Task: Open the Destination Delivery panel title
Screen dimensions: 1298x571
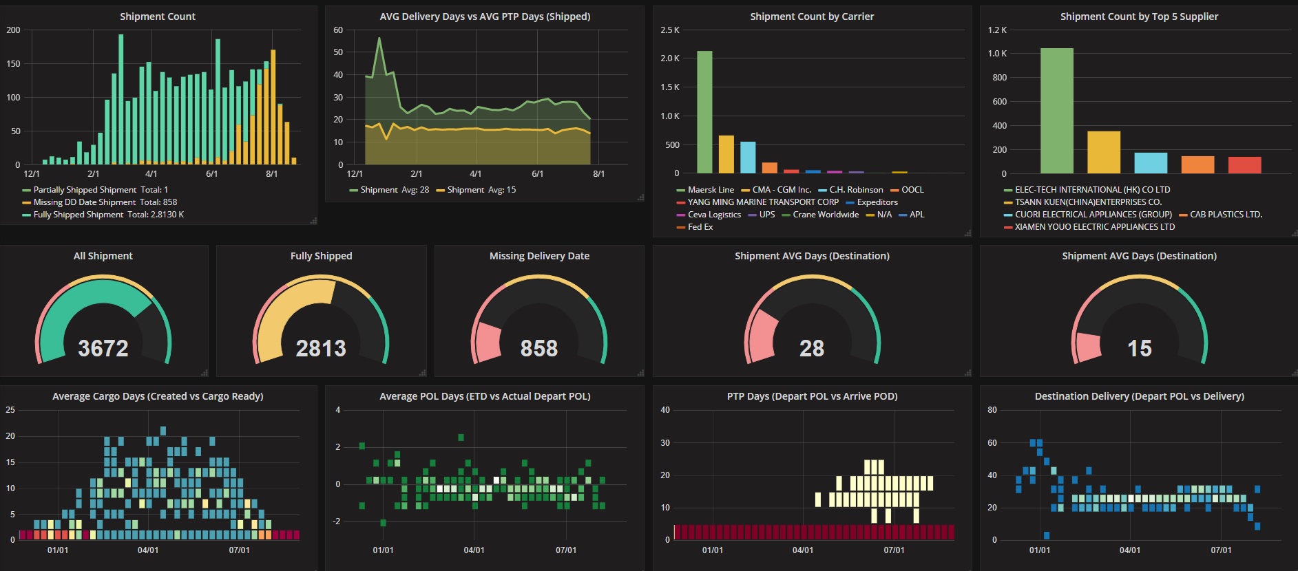Action: click(1139, 396)
